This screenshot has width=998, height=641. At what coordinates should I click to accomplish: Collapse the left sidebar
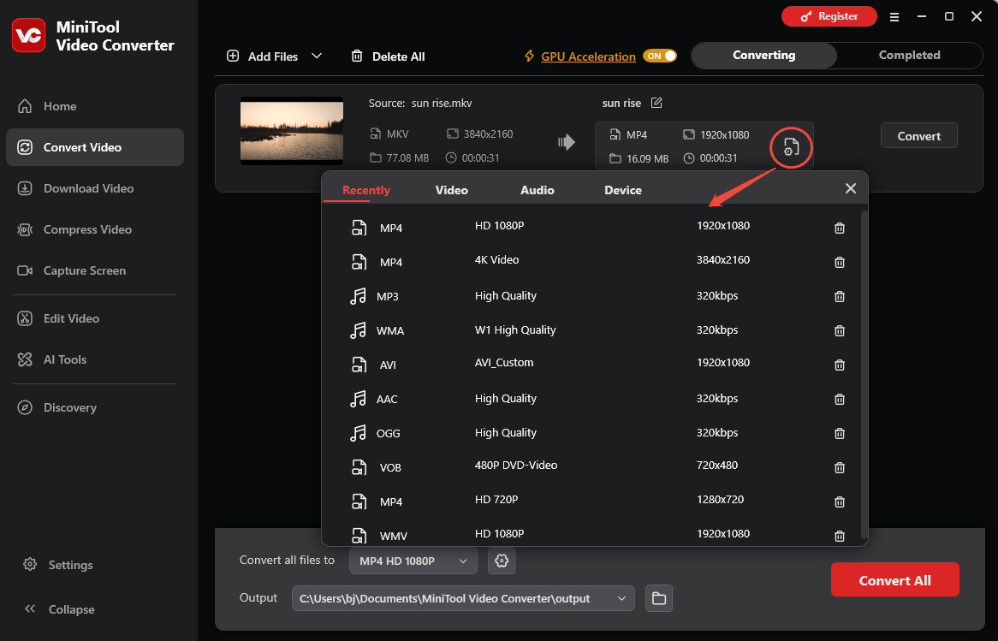(58, 609)
